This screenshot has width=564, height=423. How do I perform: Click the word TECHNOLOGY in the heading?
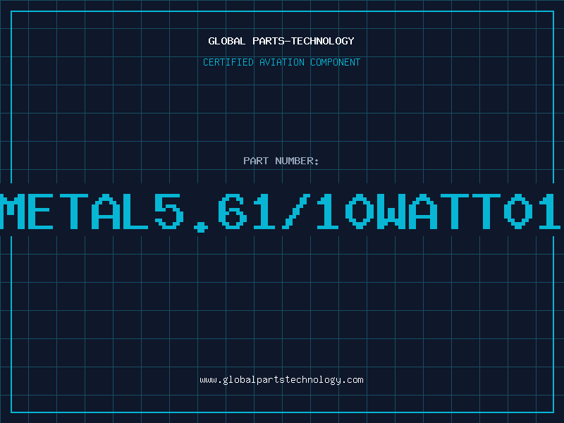coord(323,41)
